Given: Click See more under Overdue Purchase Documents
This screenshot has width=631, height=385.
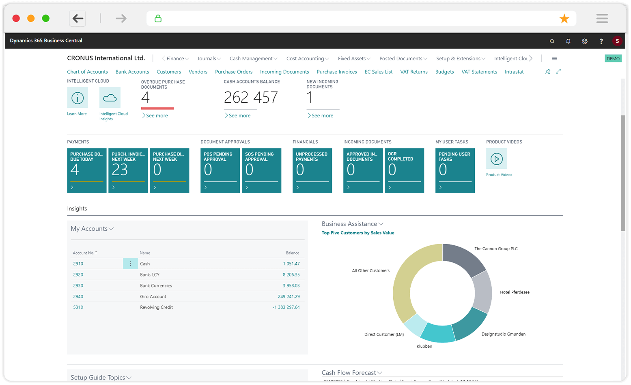Looking at the screenshot, I should 155,116.
